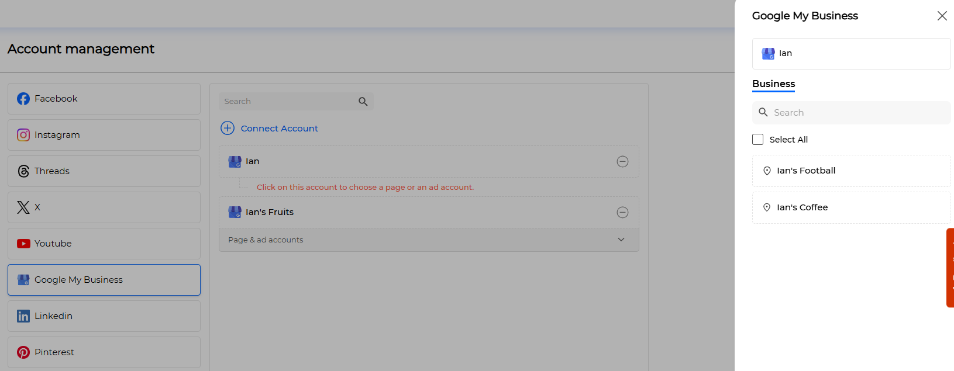Click the Select All label text

coord(788,140)
